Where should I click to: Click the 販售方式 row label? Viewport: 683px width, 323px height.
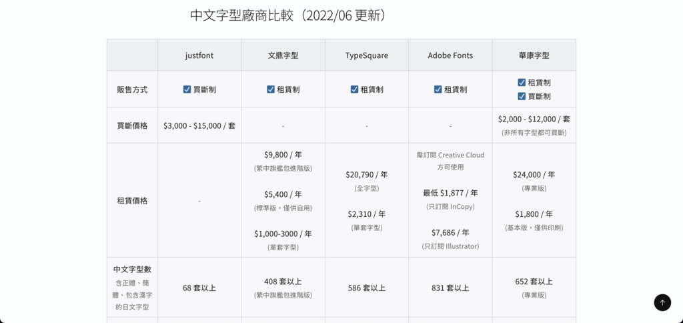tap(132, 89)
